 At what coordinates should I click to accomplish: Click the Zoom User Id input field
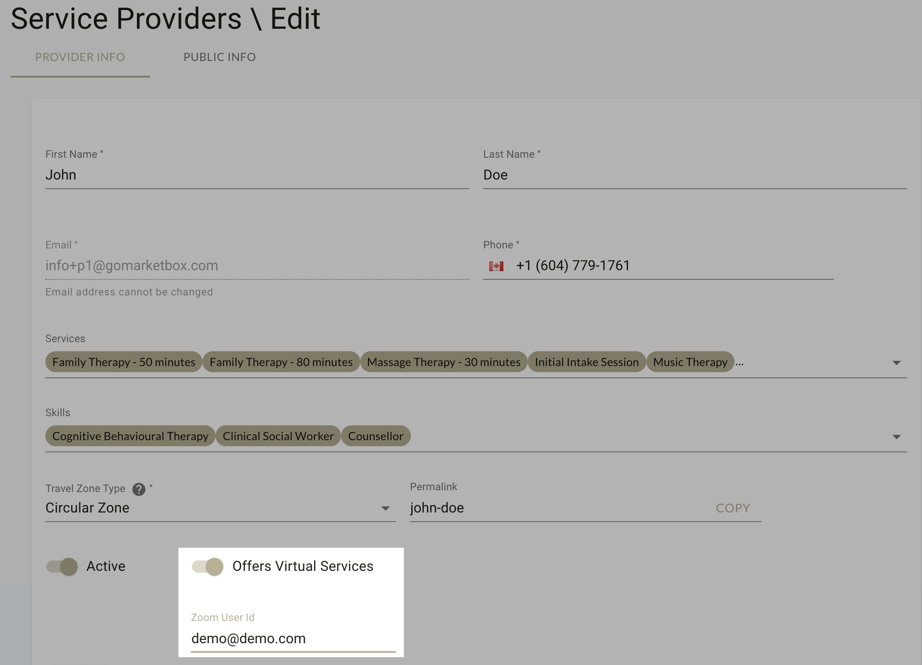[x=292, y=638]
